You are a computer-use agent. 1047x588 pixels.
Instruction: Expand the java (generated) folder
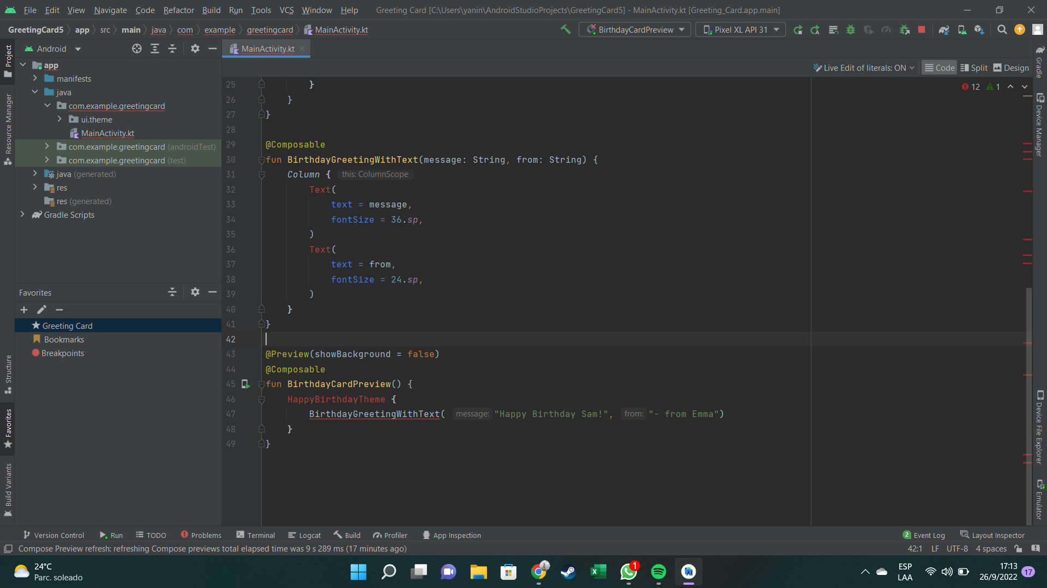click(x=35, y=174)
